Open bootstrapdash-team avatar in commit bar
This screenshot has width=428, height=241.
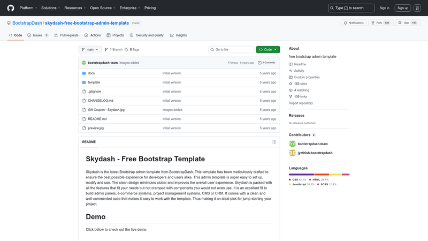point(84,63)
